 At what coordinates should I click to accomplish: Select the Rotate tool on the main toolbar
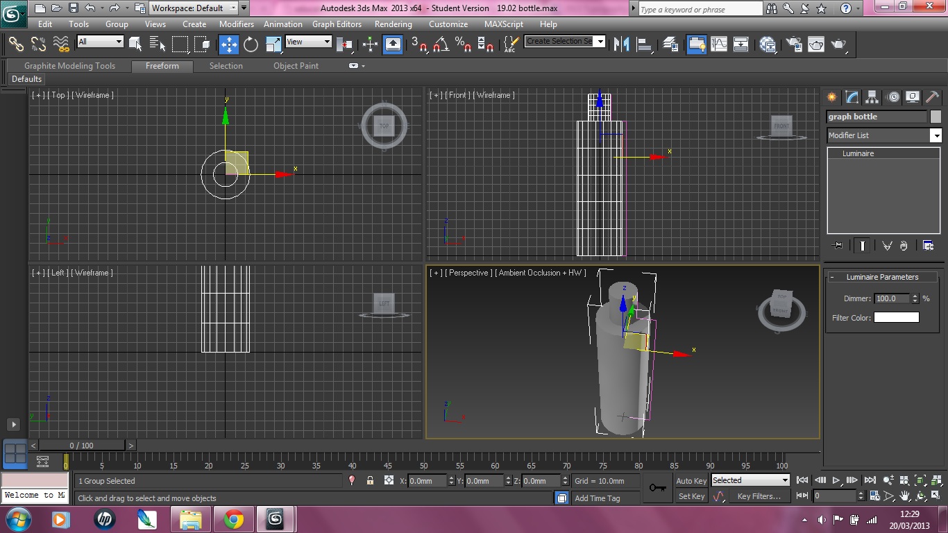tap(250, 44)
